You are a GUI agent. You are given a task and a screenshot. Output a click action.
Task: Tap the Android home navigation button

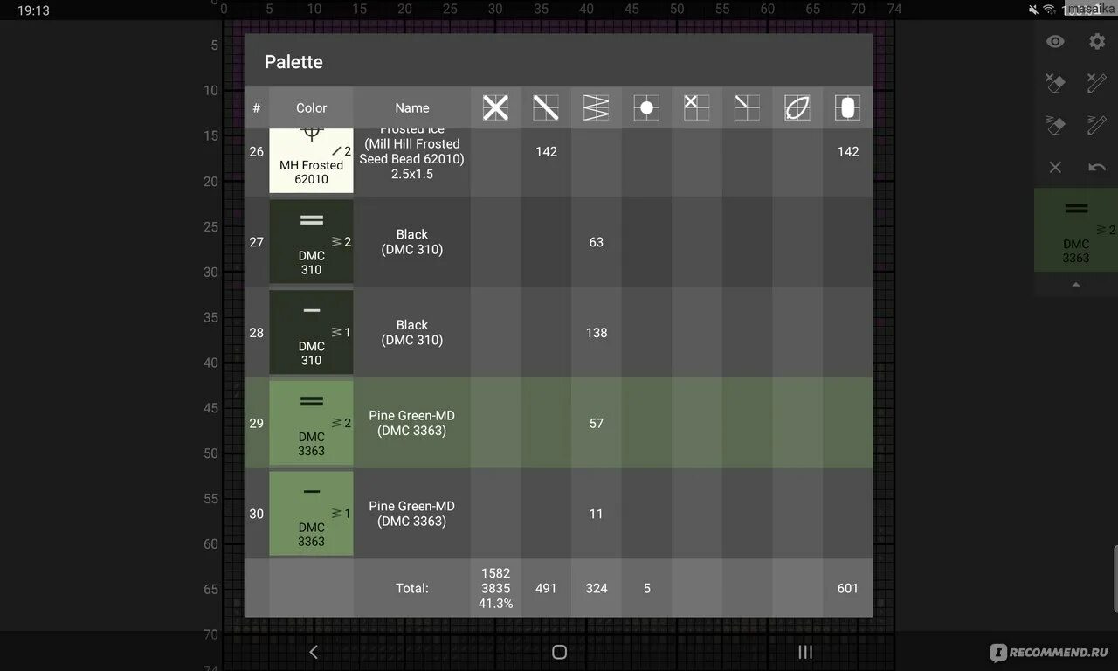click(560, 652)
